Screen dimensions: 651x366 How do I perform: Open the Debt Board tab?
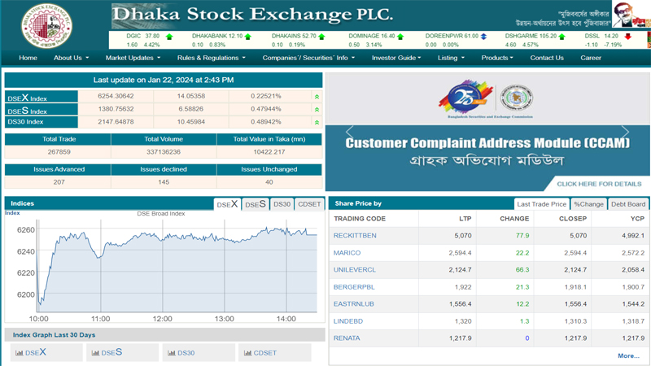tap(628, 204)
